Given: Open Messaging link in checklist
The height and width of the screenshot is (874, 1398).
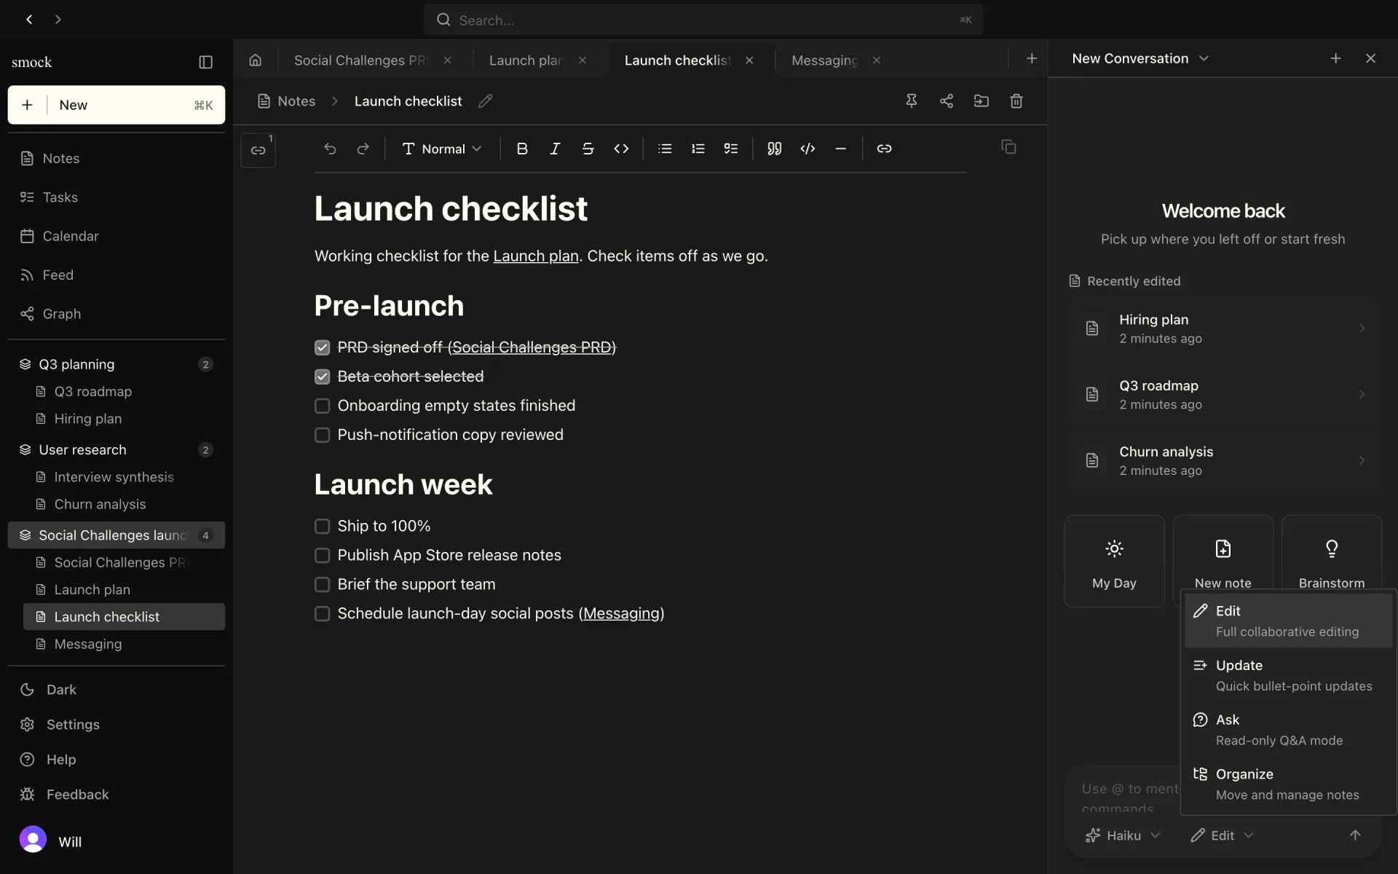Looking at the screenshot, I should pos(621,613).
